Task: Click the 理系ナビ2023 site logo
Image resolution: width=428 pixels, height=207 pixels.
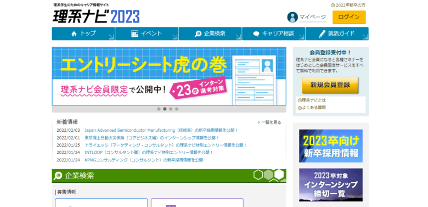Action: pyautogui.click(x=96, y=16)
